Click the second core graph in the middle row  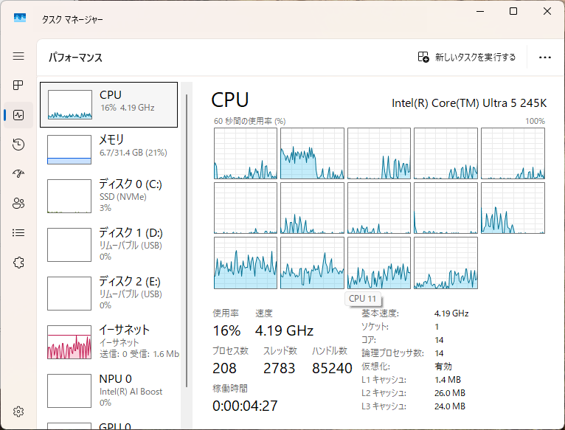(x=312, y=208)
